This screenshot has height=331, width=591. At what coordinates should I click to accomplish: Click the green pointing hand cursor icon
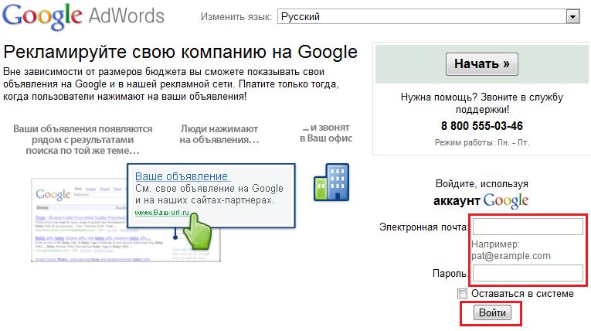(198, 231)
